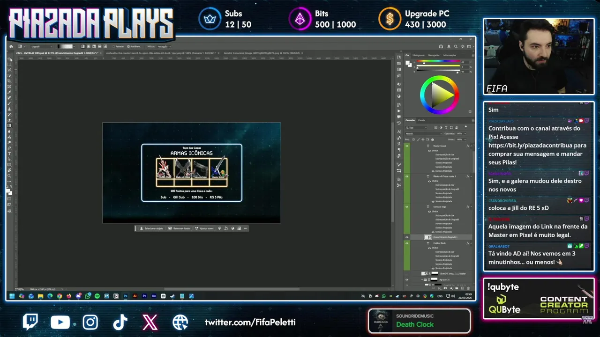Click the hue slider in Cor panel
Image resolution: width=600 pixels, height=337 pixels.
[x=438, y=61]
